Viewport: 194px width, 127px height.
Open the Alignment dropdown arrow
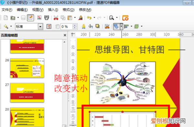tap(132, 26)
